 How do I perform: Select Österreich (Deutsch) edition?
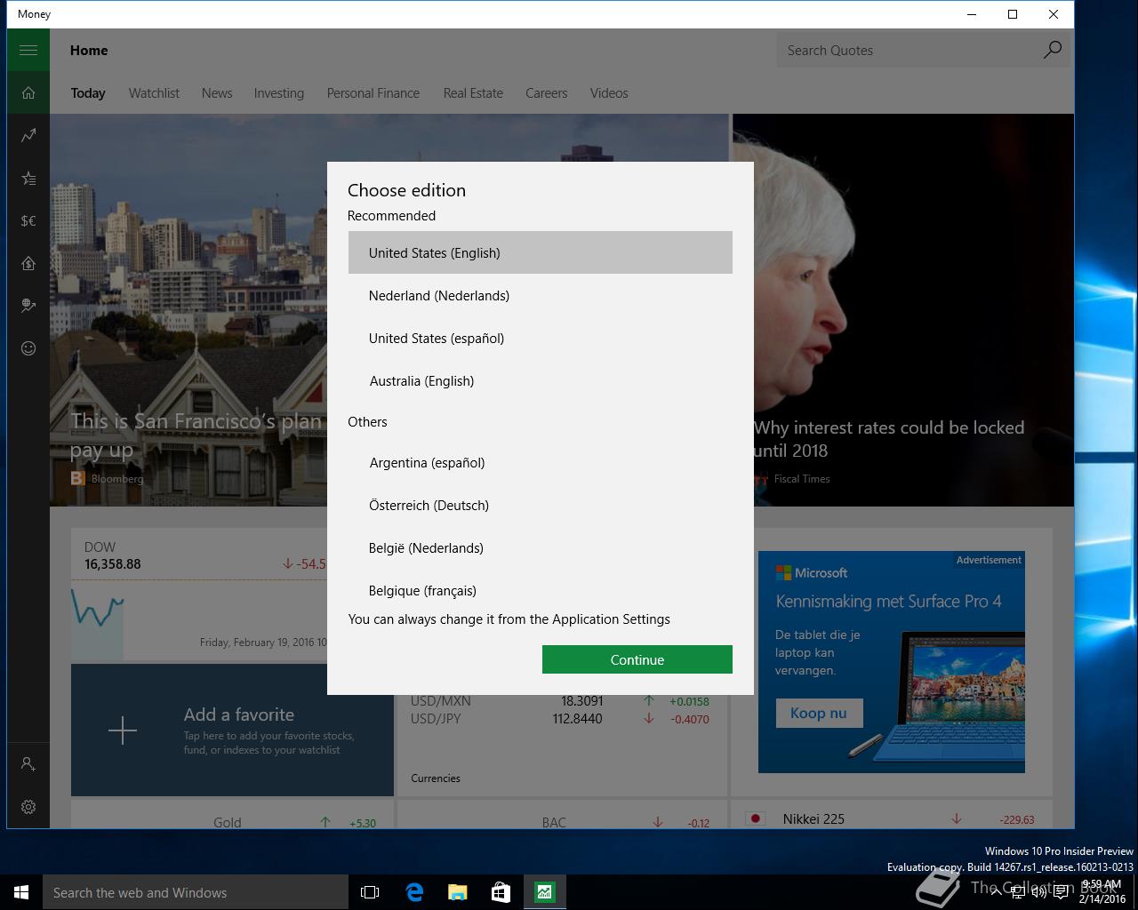coord(541,505)
